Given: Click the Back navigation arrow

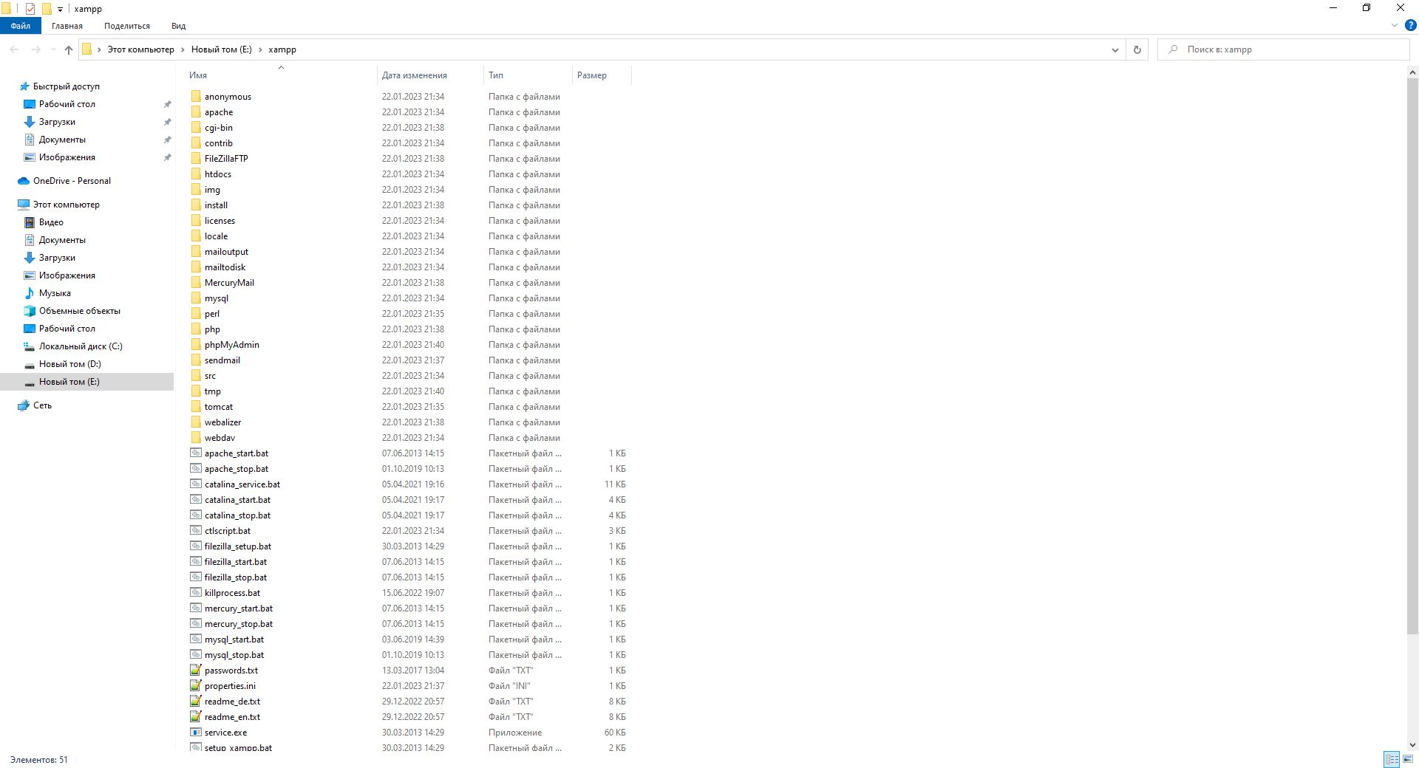Looking at the screenshot, I should (15, 49).
